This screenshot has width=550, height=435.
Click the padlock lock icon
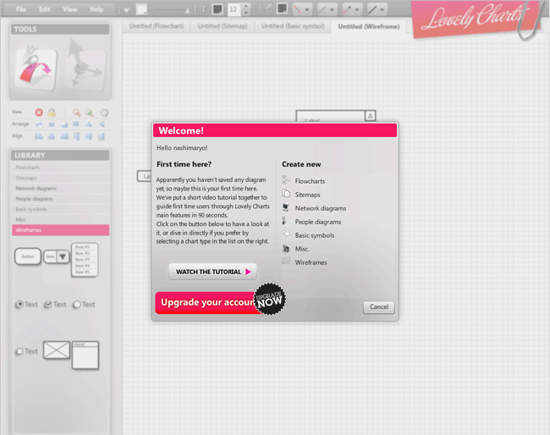[52, 113]
